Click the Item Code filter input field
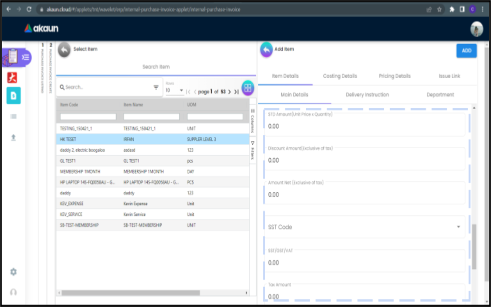Image resolution: width=491 pixels, height=307 pixels. [x=88, y=117]
